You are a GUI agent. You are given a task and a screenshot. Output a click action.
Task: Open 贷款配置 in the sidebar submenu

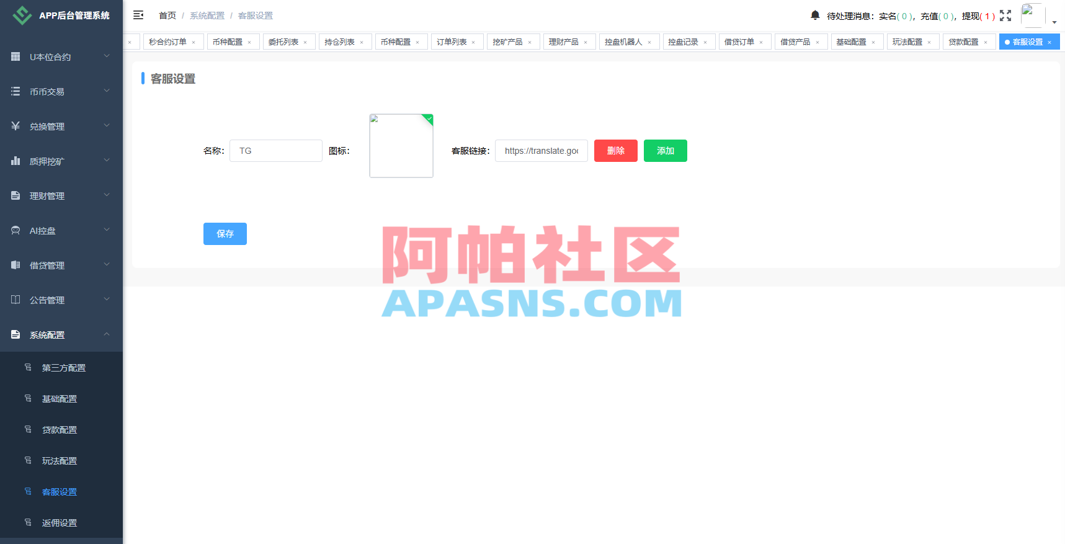(60, 430)
